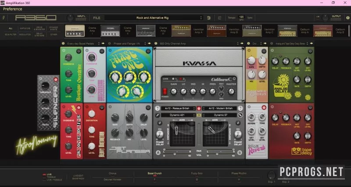351x187 pixels.
Task: Click the settings gear on Tape Delay pedal
Action: click(x=272, y=107)
